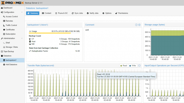
Task: Click the Add Datastore plus icon
Action: [x=4, y=65]
